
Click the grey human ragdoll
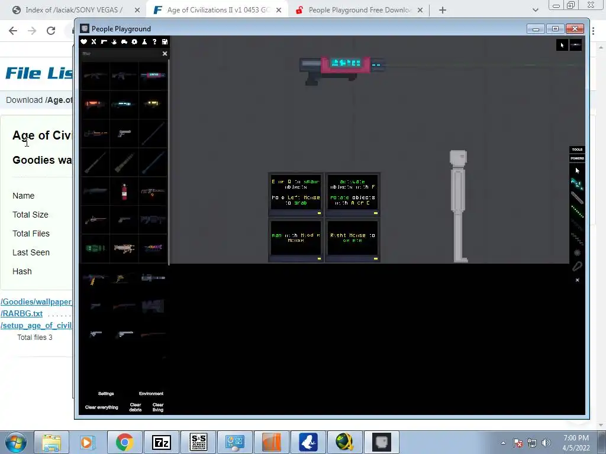tap(459, 206)
